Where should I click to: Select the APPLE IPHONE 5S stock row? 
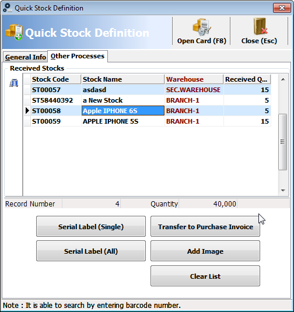pos(148,121)
